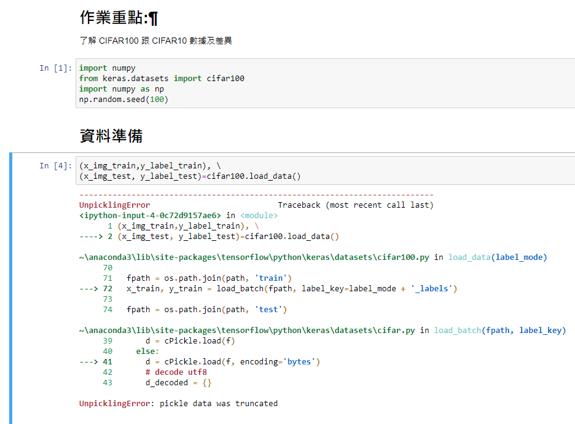Click the In [4] cell prompt

[56, 166]
